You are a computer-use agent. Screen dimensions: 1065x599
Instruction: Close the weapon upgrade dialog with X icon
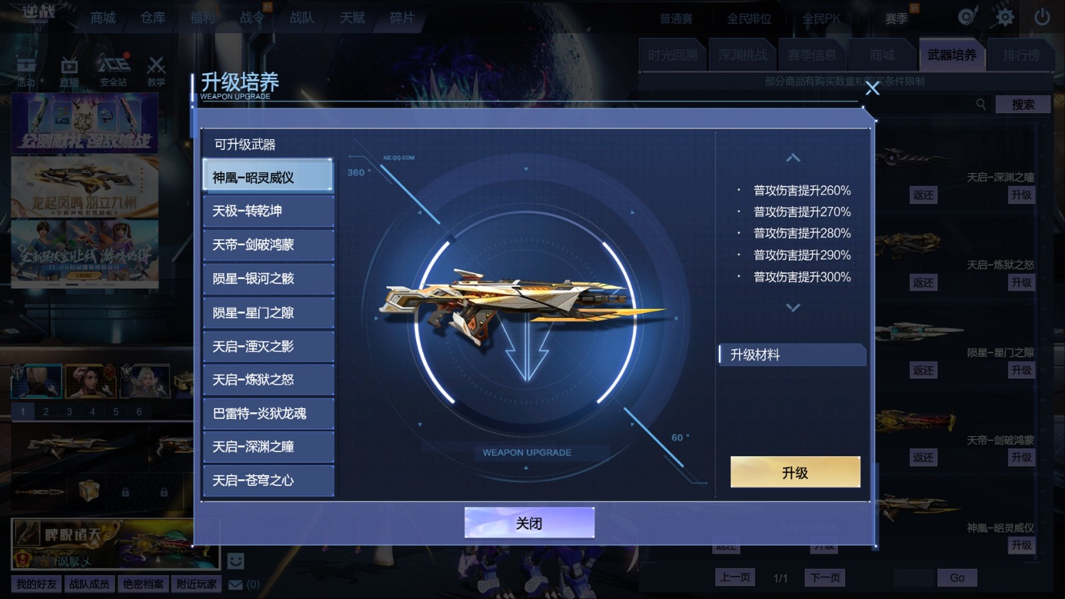(872, 89)
